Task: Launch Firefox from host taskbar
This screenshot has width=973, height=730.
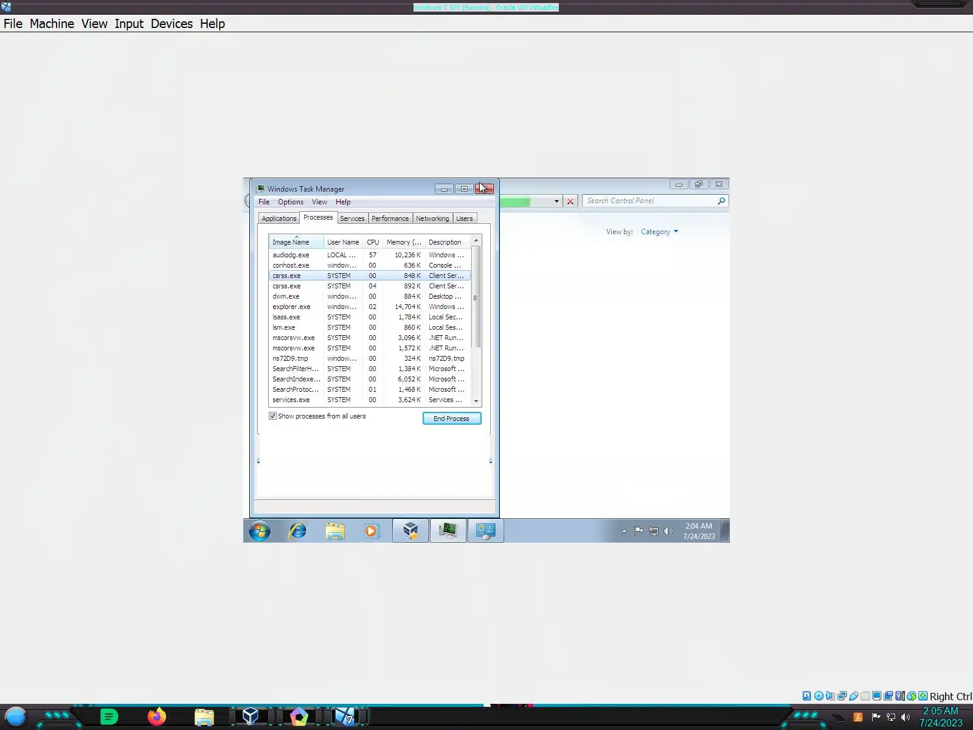Action: (x=157, y=717)
